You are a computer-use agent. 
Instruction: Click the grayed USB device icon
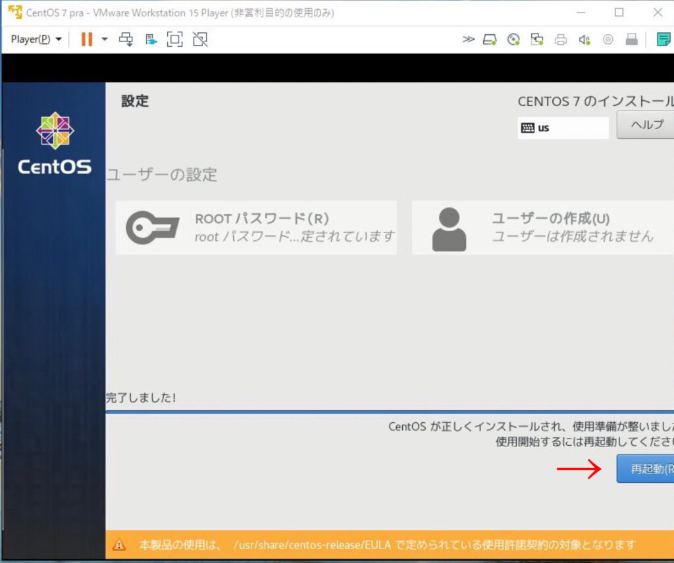point(631,40)
